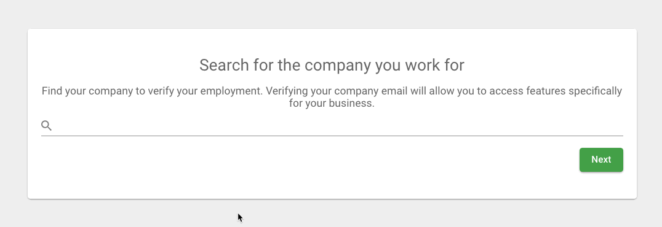The height and width of the screenshot is (227, 662).
Task: Submit the company search with Next
Action: pos(601,160)
